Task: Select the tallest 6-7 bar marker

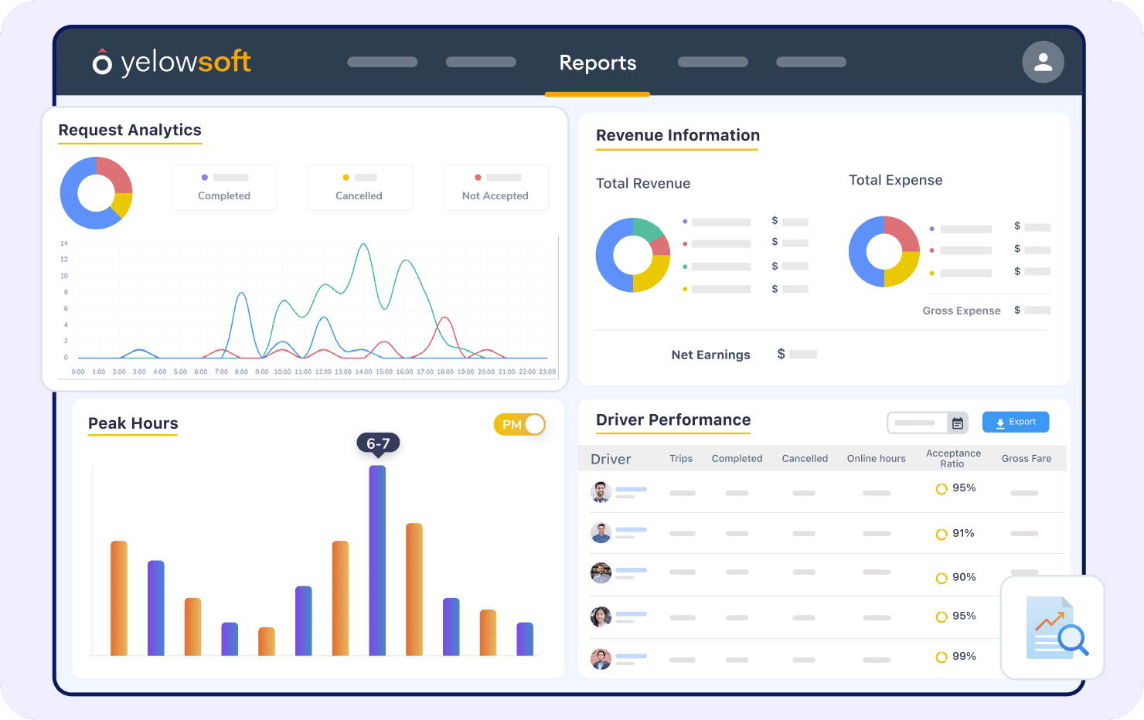Action: pos(378,443)
